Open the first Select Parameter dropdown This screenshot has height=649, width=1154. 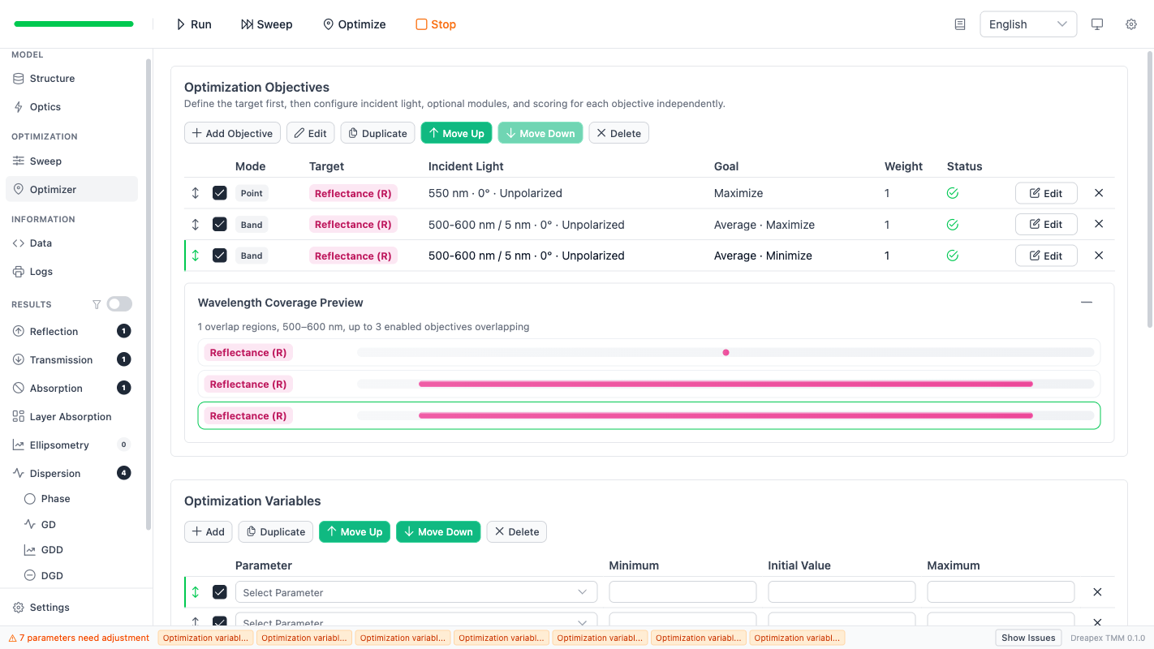point(416,591)
